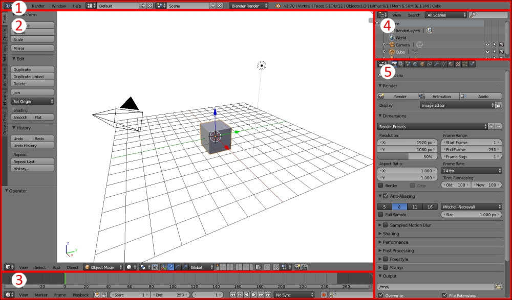Disable the Anti-Aliasing checkbox

click(x=386, y=196)
